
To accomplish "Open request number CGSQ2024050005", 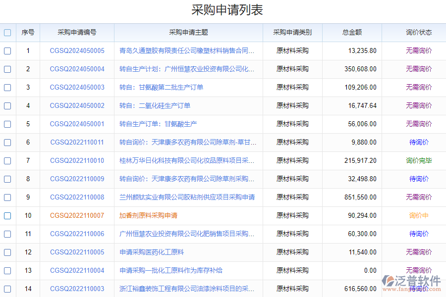I will click(77, 50).
